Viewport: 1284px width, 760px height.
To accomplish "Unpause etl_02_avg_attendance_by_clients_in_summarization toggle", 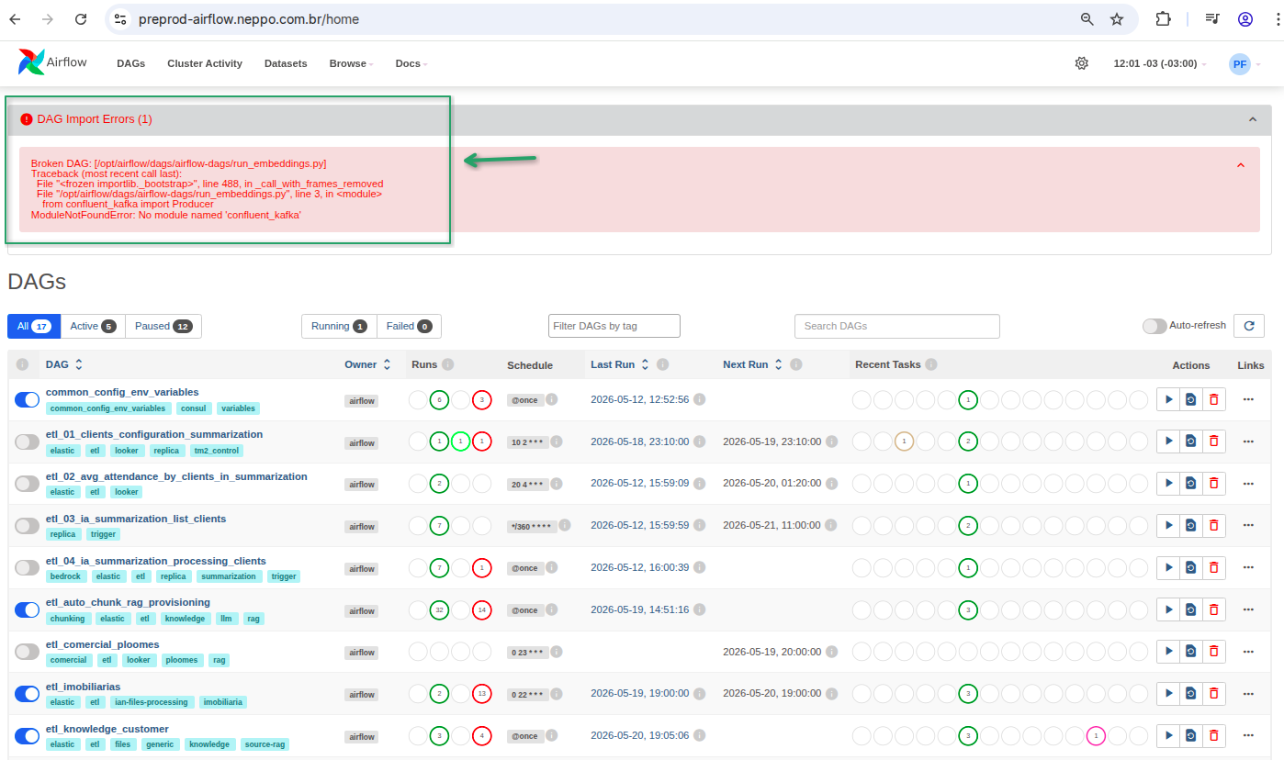I will point(28,483).
